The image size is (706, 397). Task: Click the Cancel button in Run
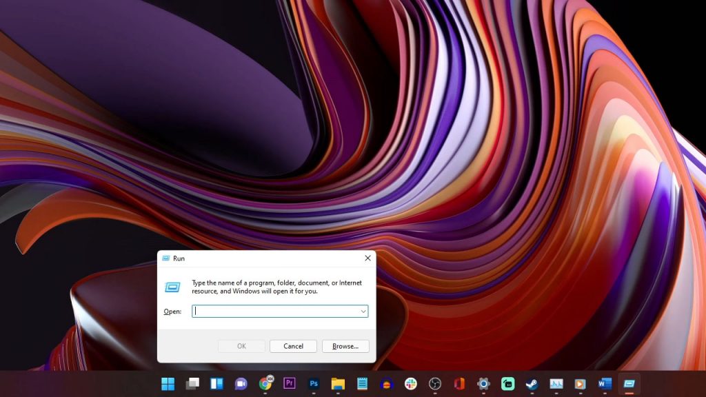click(x=293, y=346)
